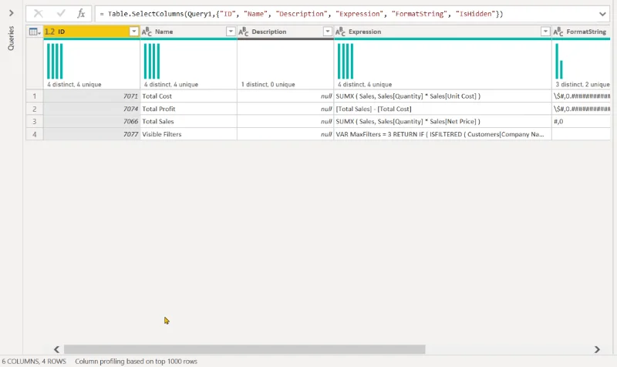Screen dimensions: 617x367
Task: Cancel formula edit with X icon
Action: click(38, 14)
